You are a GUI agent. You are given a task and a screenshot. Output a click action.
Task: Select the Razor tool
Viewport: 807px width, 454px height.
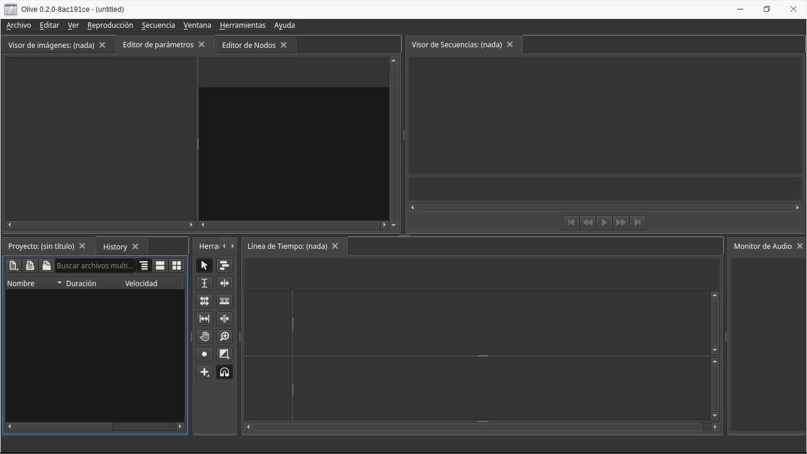click(224, 301)
